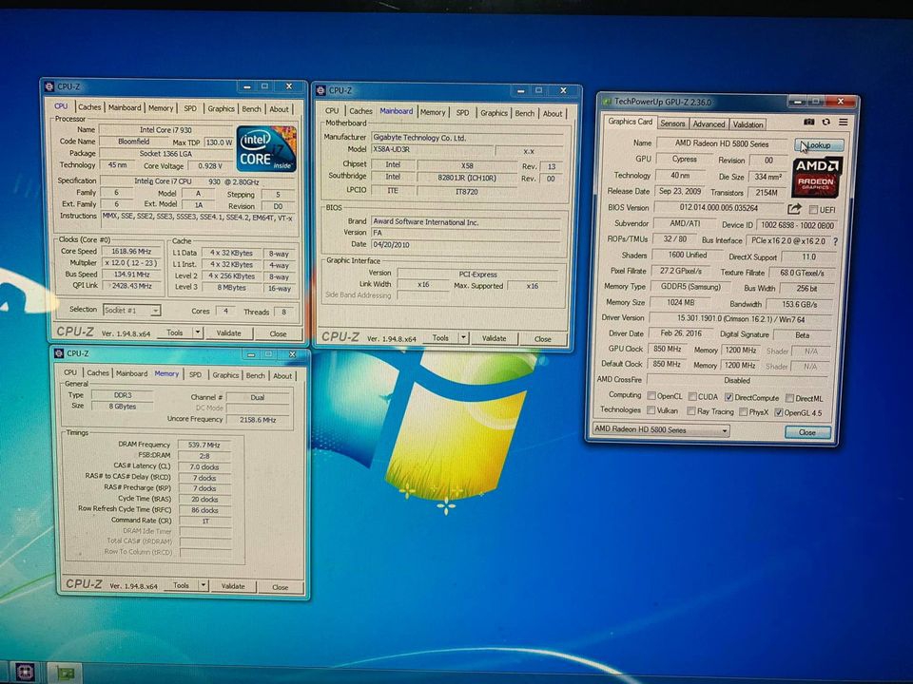913x684 pixels.
Task: Toggle the Vulkan checkbox
Action: pos(651,410)
